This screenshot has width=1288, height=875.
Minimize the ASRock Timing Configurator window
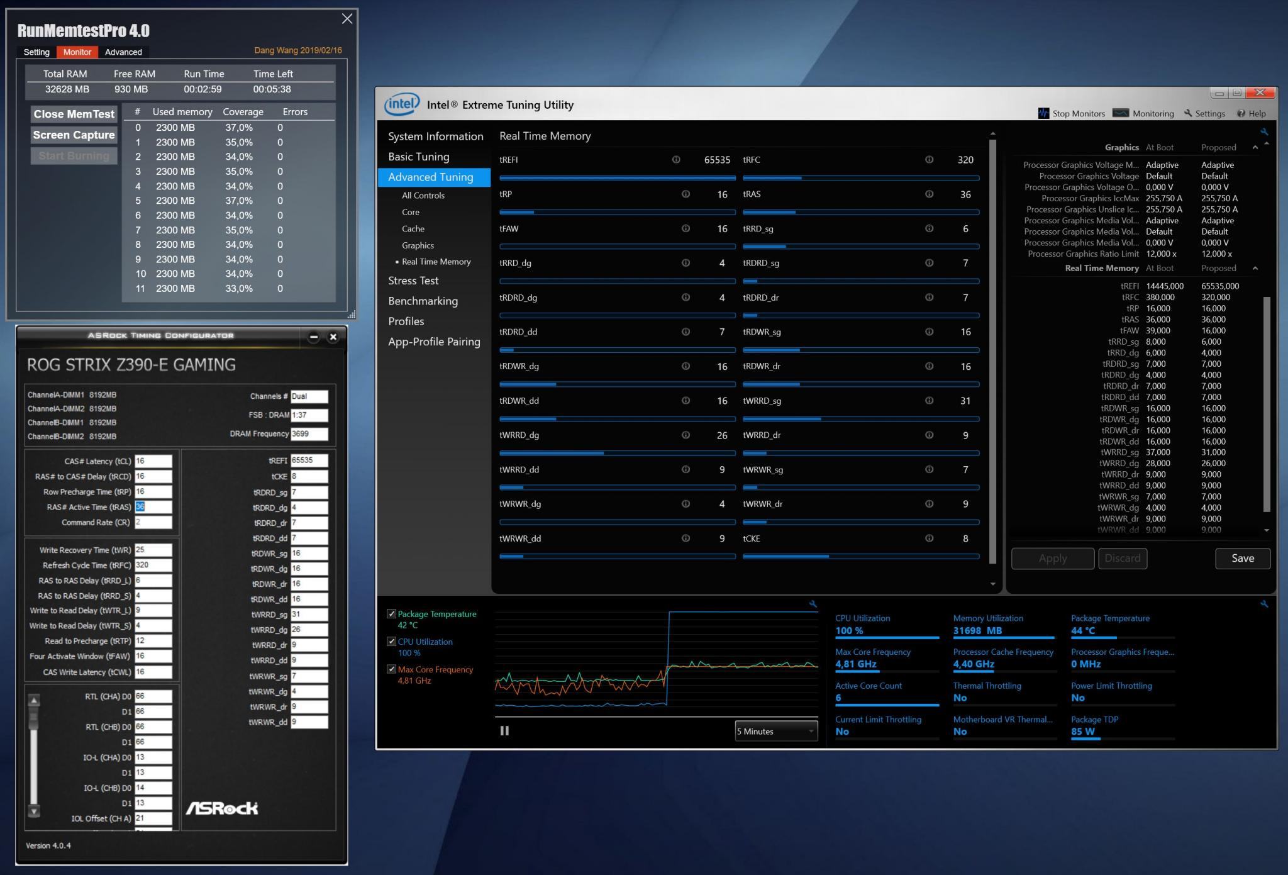(x=314, y=337)
